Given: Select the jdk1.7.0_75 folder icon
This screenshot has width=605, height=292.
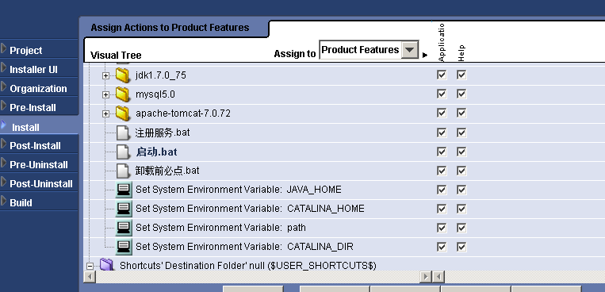Looking at the screenshot, I should coord(123,75).
